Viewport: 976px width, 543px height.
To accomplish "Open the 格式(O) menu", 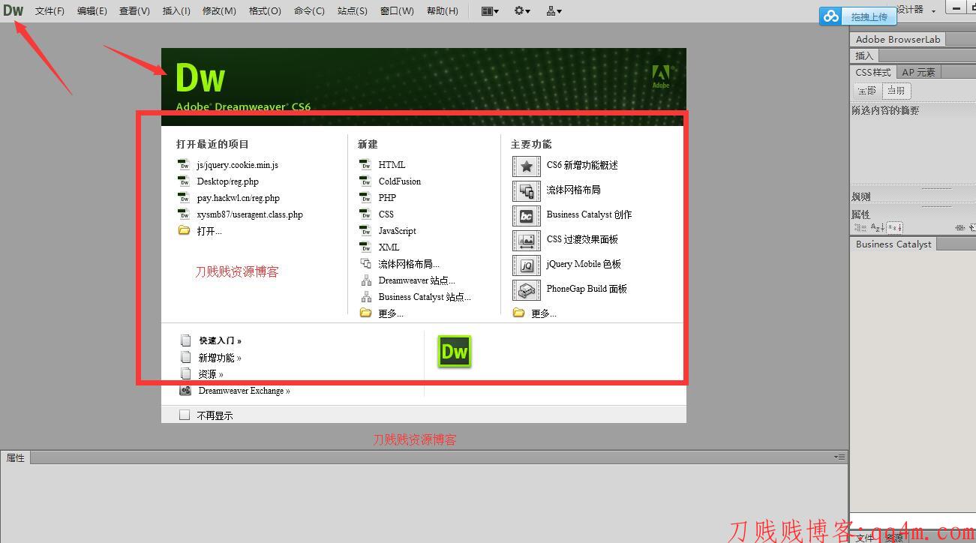I will (x=265, y=10).
